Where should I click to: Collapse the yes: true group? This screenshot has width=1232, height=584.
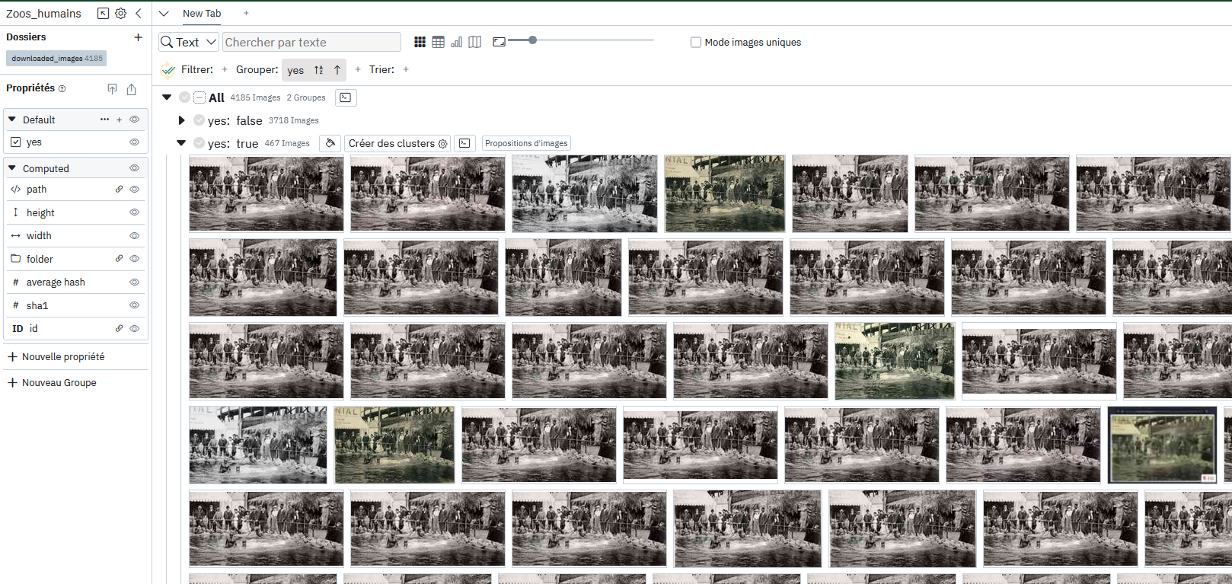click(181, 143)
